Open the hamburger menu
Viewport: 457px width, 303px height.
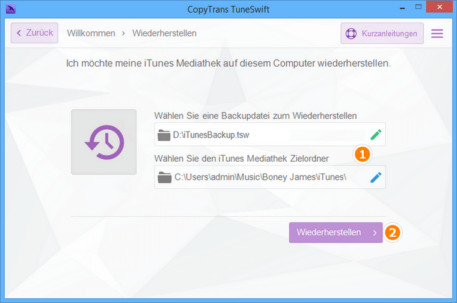point(437,34)
